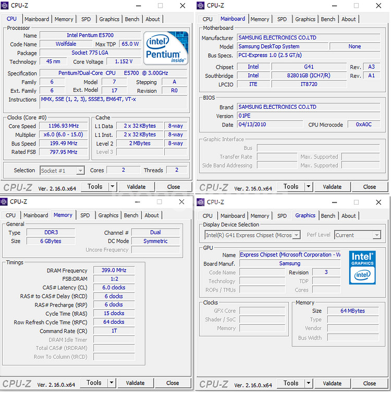Click the Intel Pentium E5700 name field
This screenshot has width=391, height=393.
pyautogui.click(x=90, y=35)
